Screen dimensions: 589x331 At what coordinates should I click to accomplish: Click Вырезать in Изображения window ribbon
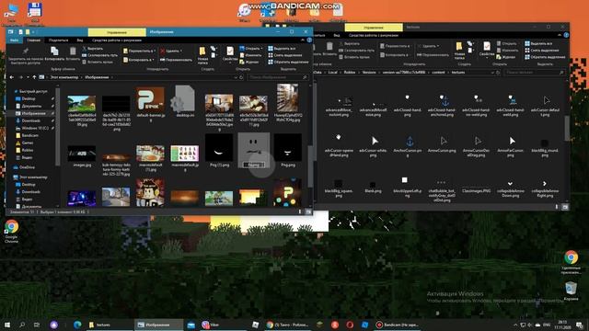click(x=93, y=49)
